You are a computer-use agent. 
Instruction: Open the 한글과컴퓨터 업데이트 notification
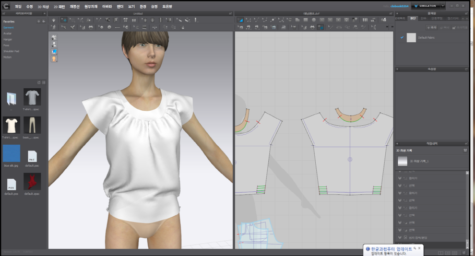[391, 249]
